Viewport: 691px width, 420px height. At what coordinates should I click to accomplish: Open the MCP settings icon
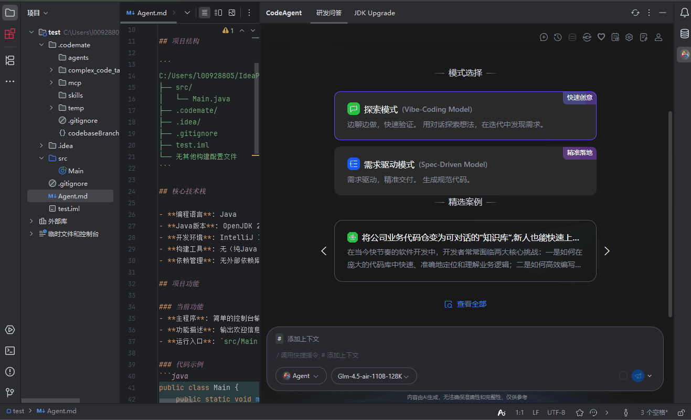[587, 37]
